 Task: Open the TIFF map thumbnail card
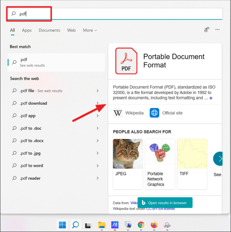tap(192, 164)
